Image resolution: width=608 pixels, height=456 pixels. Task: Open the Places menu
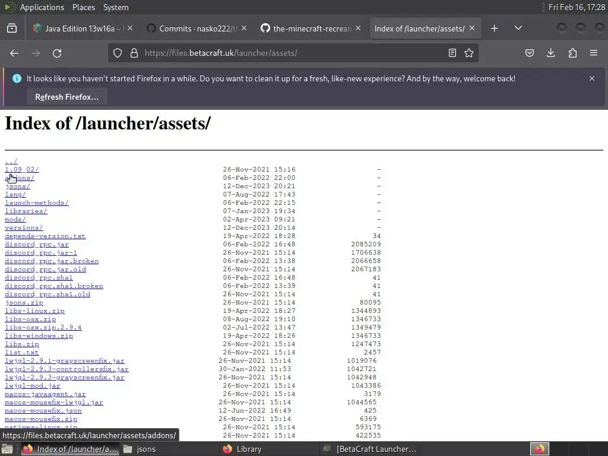[x=84, y=7]
